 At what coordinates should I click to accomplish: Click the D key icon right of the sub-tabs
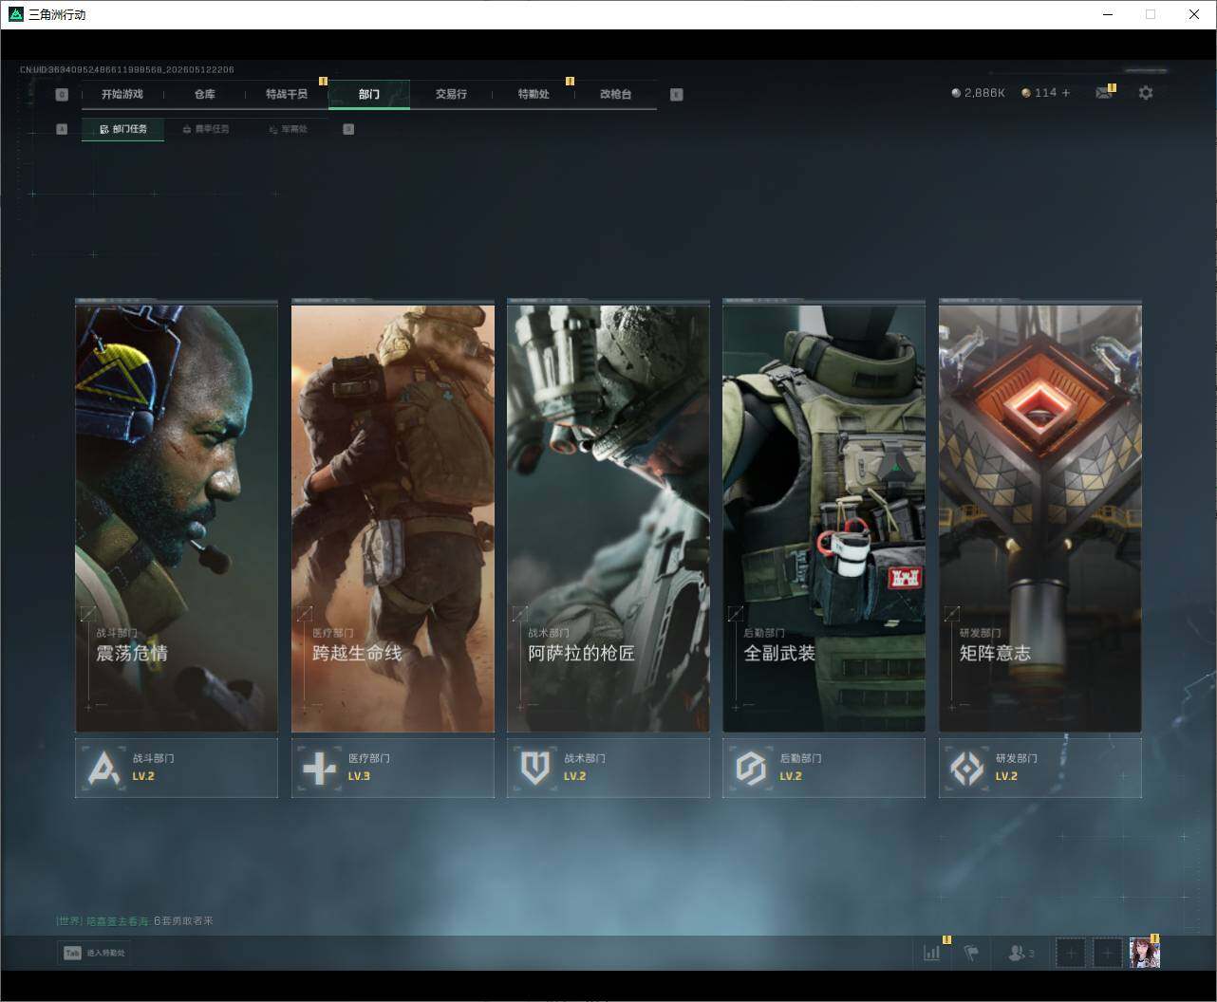pyautogui.click(x=348, y=129)
